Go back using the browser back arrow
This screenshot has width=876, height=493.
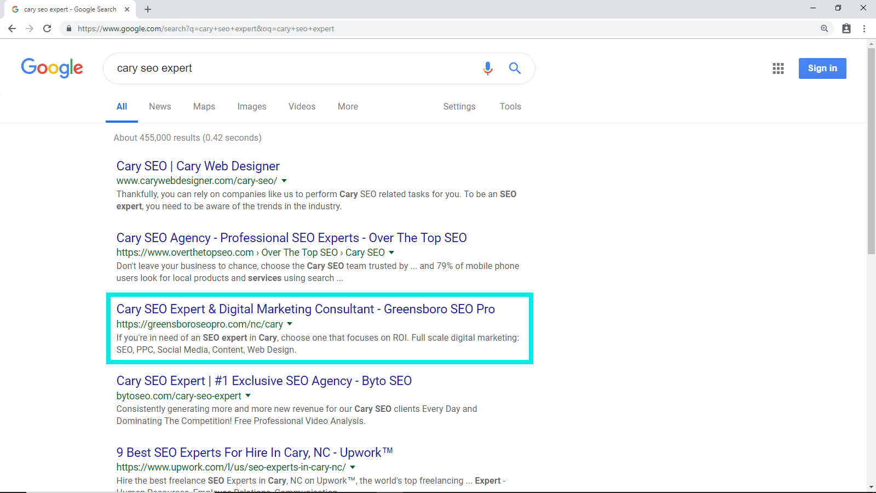click(12, 28)
